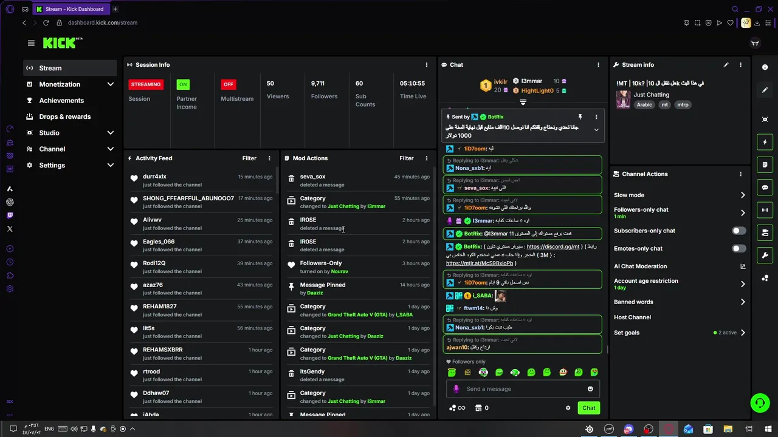Open Mod Actions three-dot menu

pos(426,158)
